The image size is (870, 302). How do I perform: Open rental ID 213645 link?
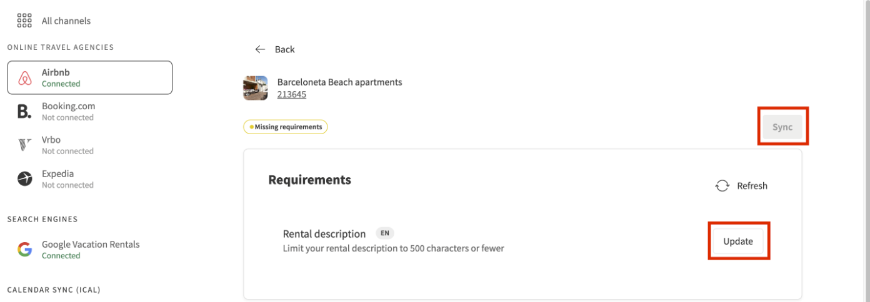291,95
